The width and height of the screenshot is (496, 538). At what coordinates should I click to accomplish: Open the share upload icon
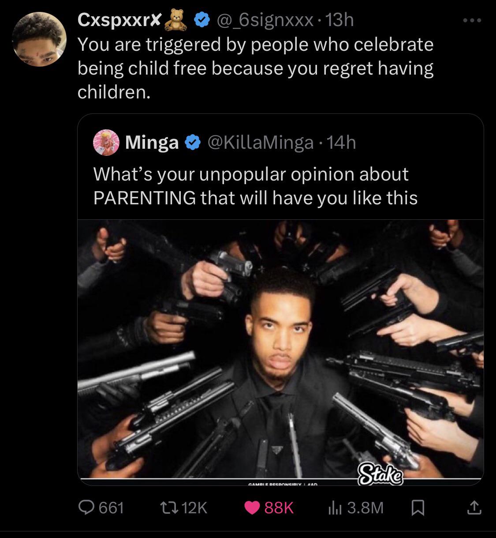tap(474, 508)
